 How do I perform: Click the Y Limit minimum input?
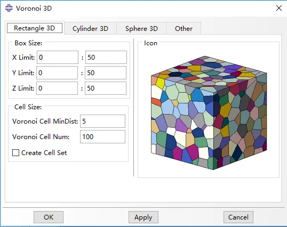point(57,73)
